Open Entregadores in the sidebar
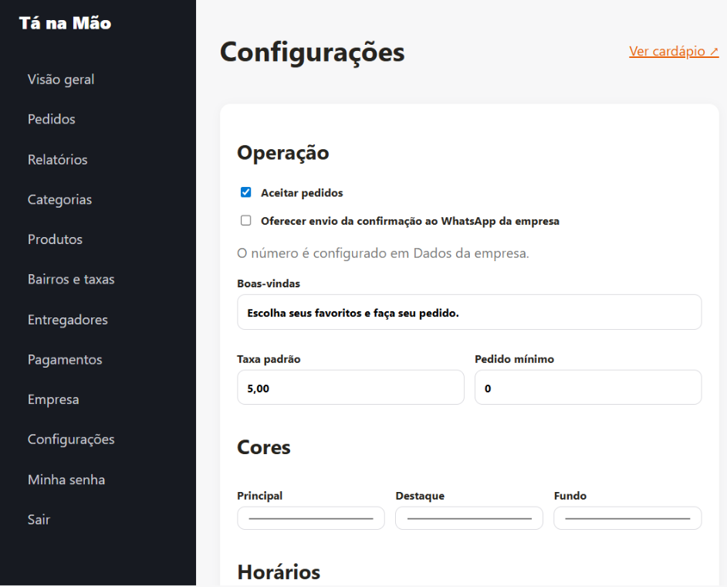This screenshot has width=727, height=587. pos(67,320)
